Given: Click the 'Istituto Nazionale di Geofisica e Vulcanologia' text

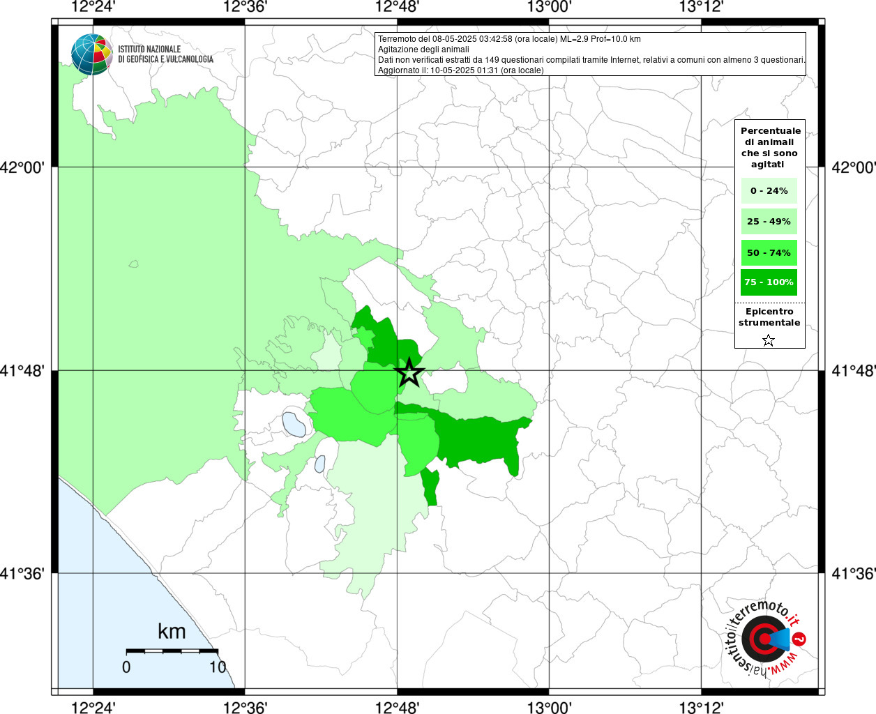Looking at the screenshot, I should tap(165, 54).
